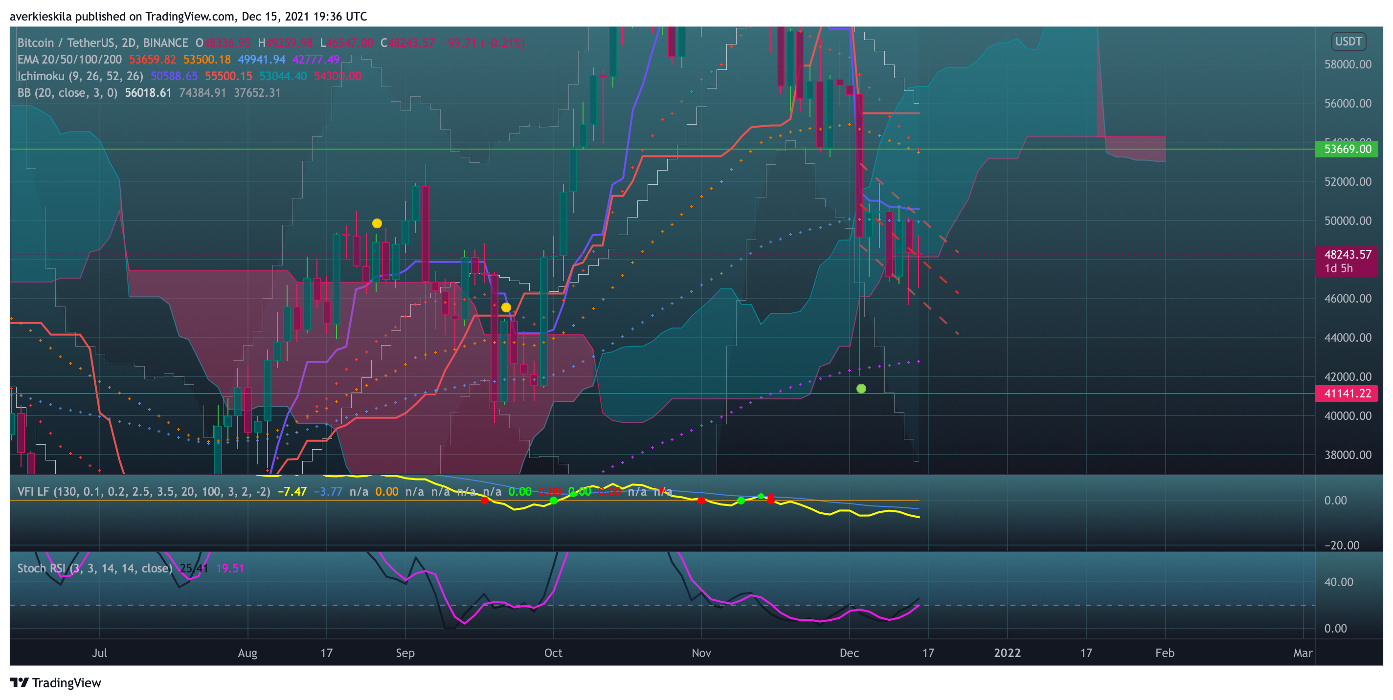The image size is (1393, 700).
Task: Click the EMA 20/50/100/200 indicator legend
Action: 69,60
